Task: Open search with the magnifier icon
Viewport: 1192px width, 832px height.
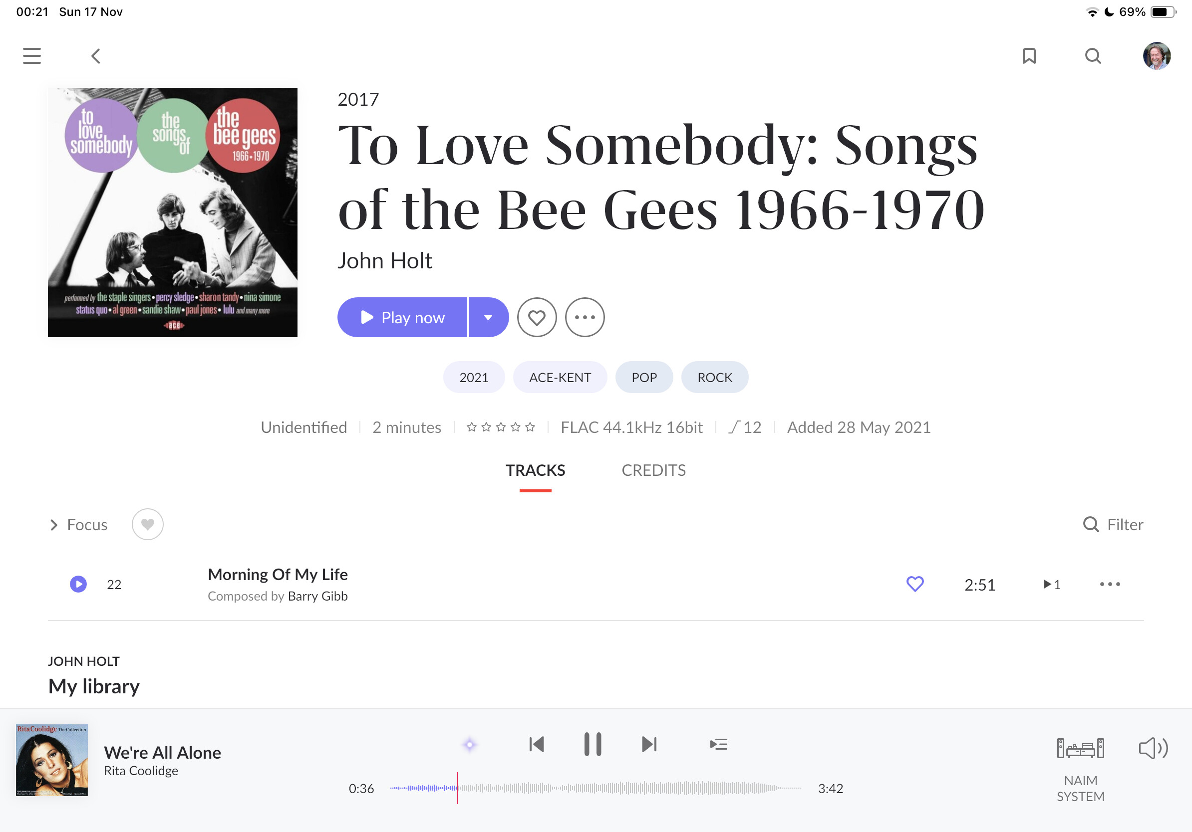Action: click(1093, 56)
